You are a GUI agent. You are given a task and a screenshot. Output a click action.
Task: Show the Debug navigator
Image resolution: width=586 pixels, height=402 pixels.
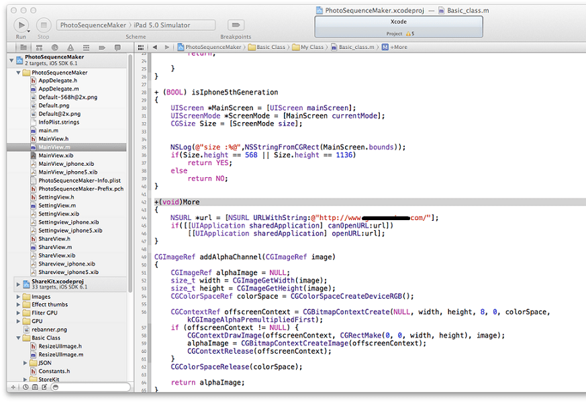[86, 48]
